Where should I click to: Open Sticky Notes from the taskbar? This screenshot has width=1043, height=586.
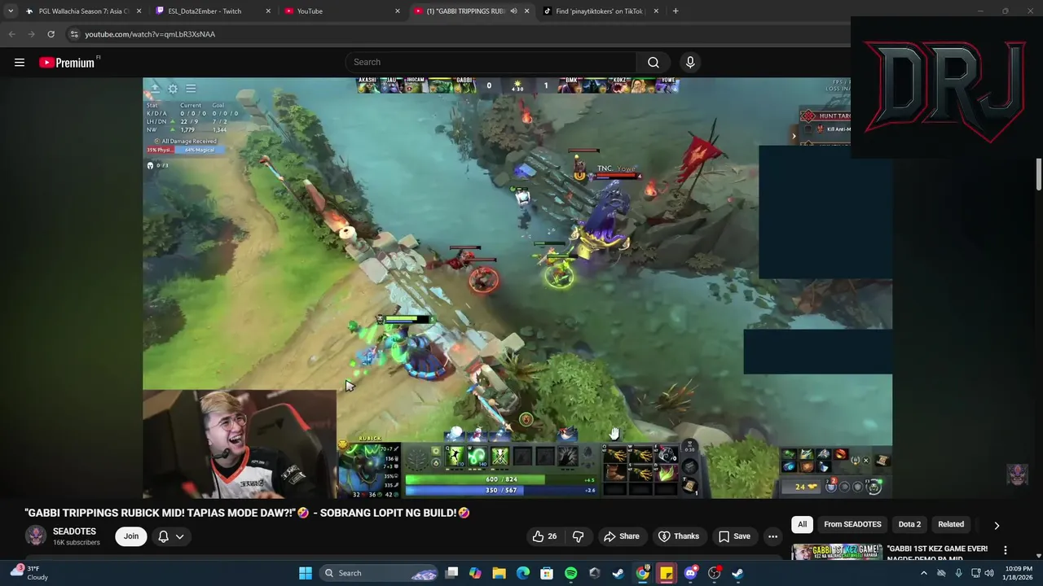click(667, 573)
